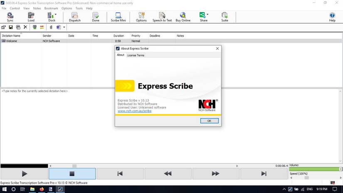
Task: Open the Windows Start menu
Action: [x=4, y=189]
